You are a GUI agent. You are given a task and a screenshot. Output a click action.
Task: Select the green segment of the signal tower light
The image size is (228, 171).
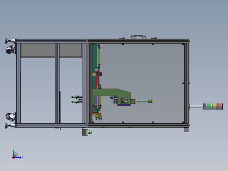(209, 107)
